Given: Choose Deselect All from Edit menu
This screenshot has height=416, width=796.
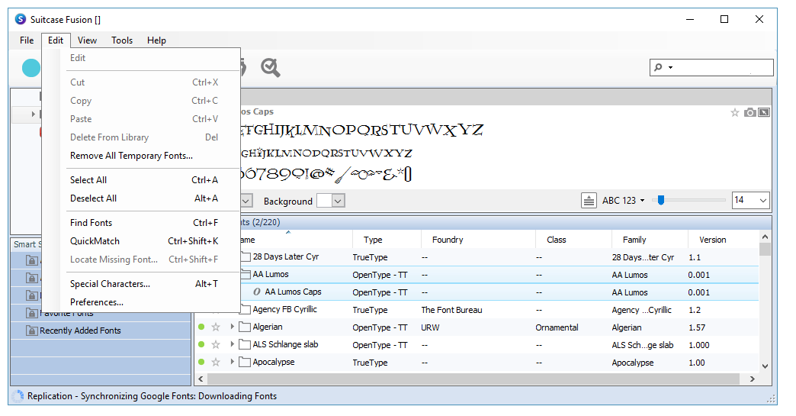Looking at the screenshot, I should [94, 198].
